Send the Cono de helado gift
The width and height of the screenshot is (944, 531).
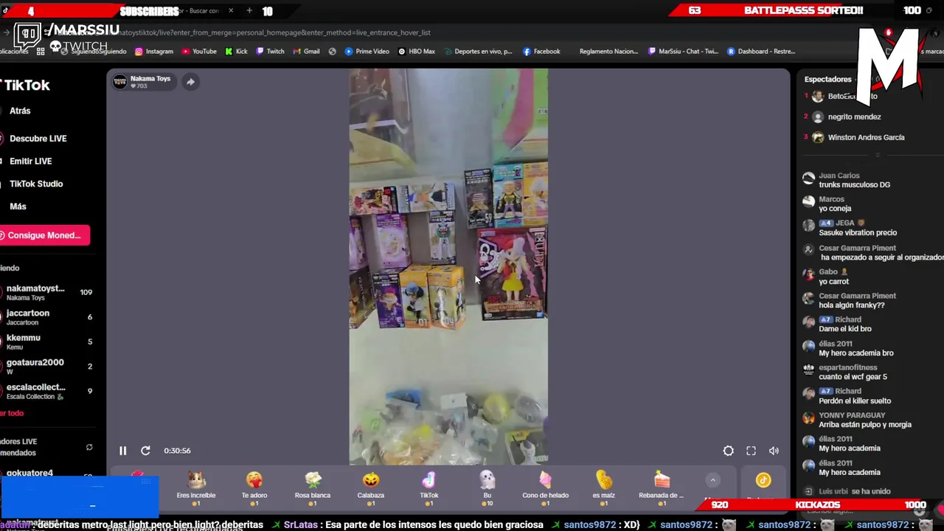pyautogui.click(x=545, y=488)
